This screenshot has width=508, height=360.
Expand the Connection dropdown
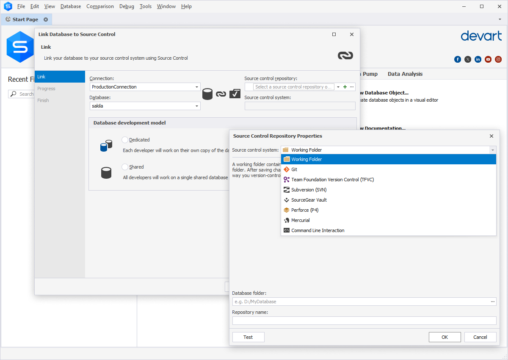pos(197,87)
